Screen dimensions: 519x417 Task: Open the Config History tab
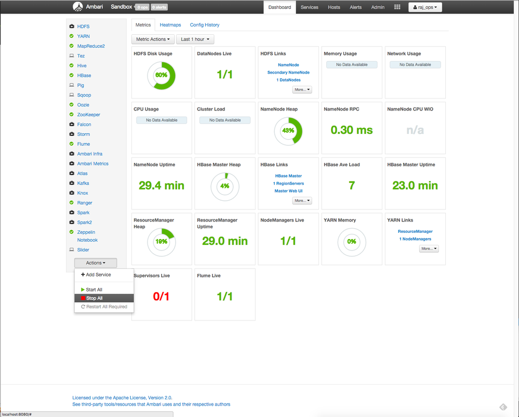click(205, 25)
